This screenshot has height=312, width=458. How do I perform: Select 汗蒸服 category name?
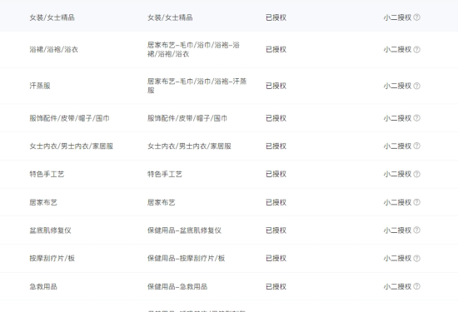[x=40, y=86]
